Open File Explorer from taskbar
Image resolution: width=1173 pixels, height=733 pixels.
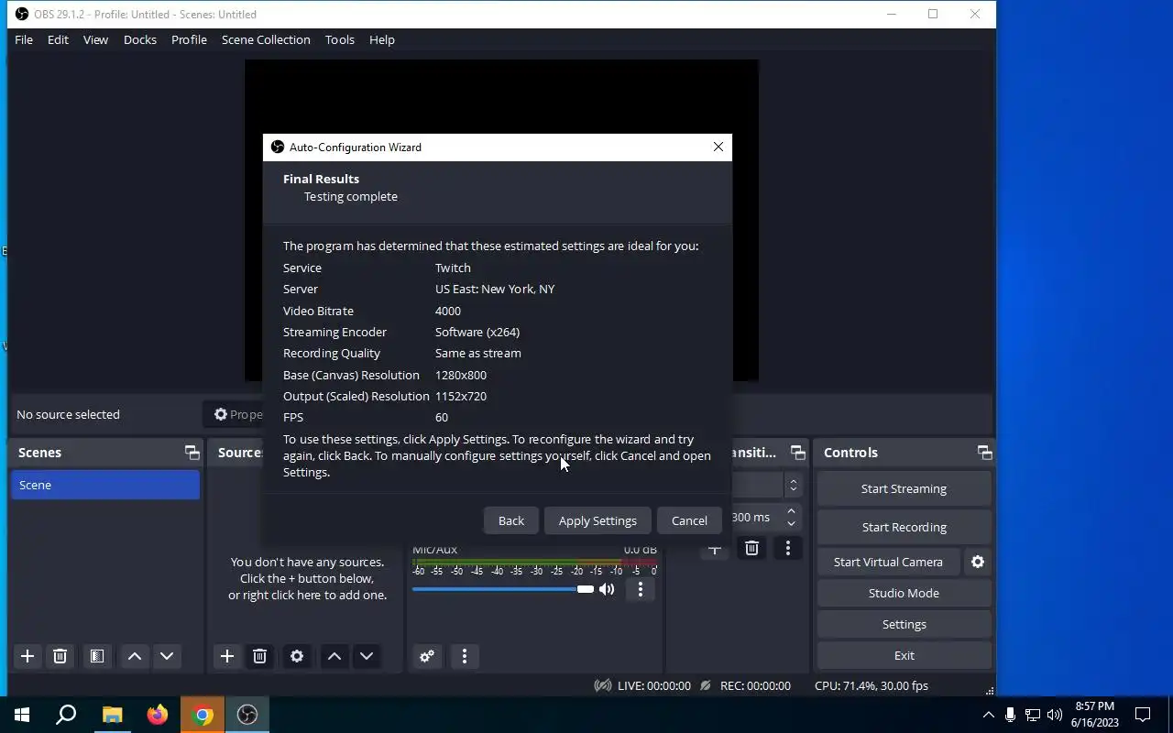pos(112,715)
